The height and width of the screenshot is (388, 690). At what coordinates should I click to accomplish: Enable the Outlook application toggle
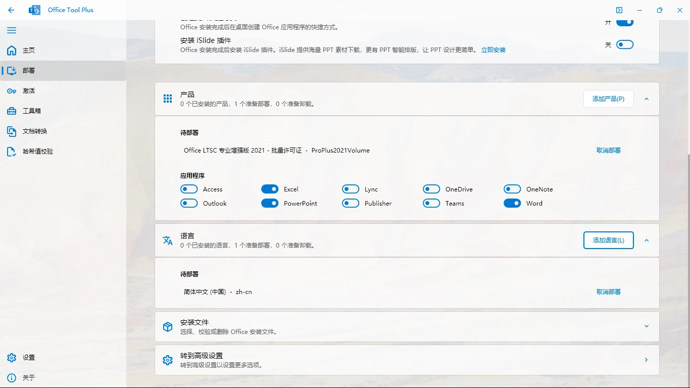tap(189, 203)
